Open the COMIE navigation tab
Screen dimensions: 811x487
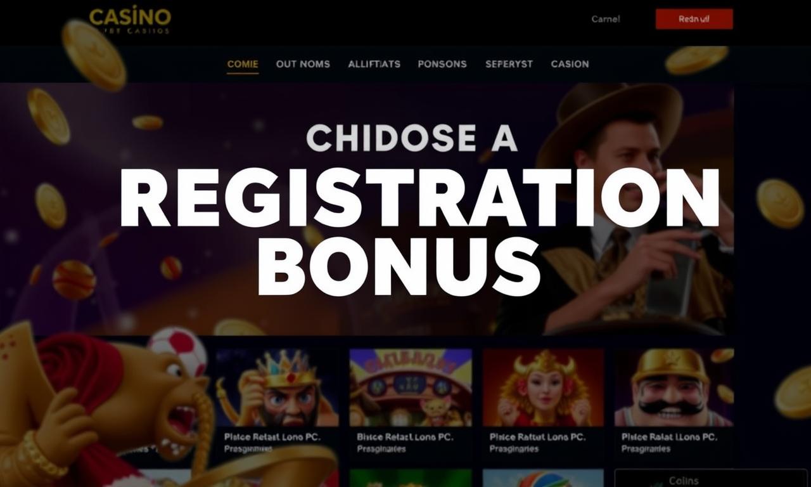point(243,64)
